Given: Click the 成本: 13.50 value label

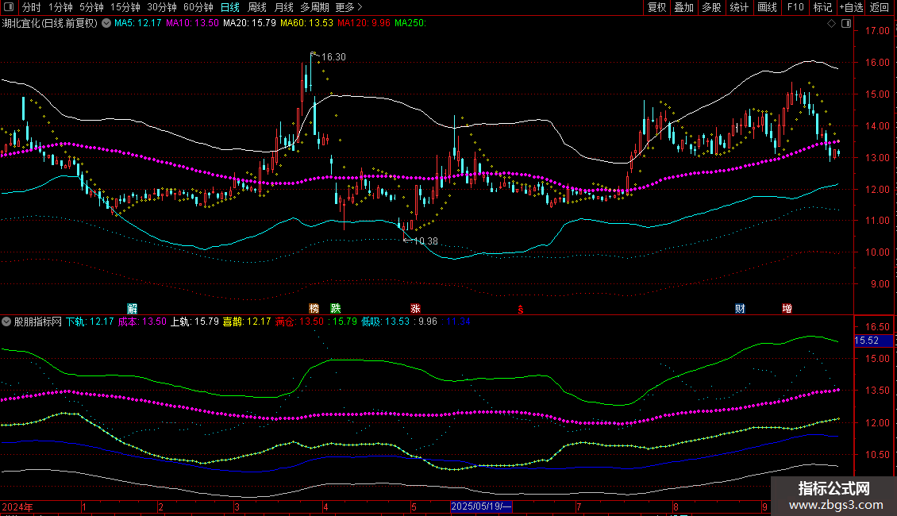Looking at the screenshot, I should point(142,322).
